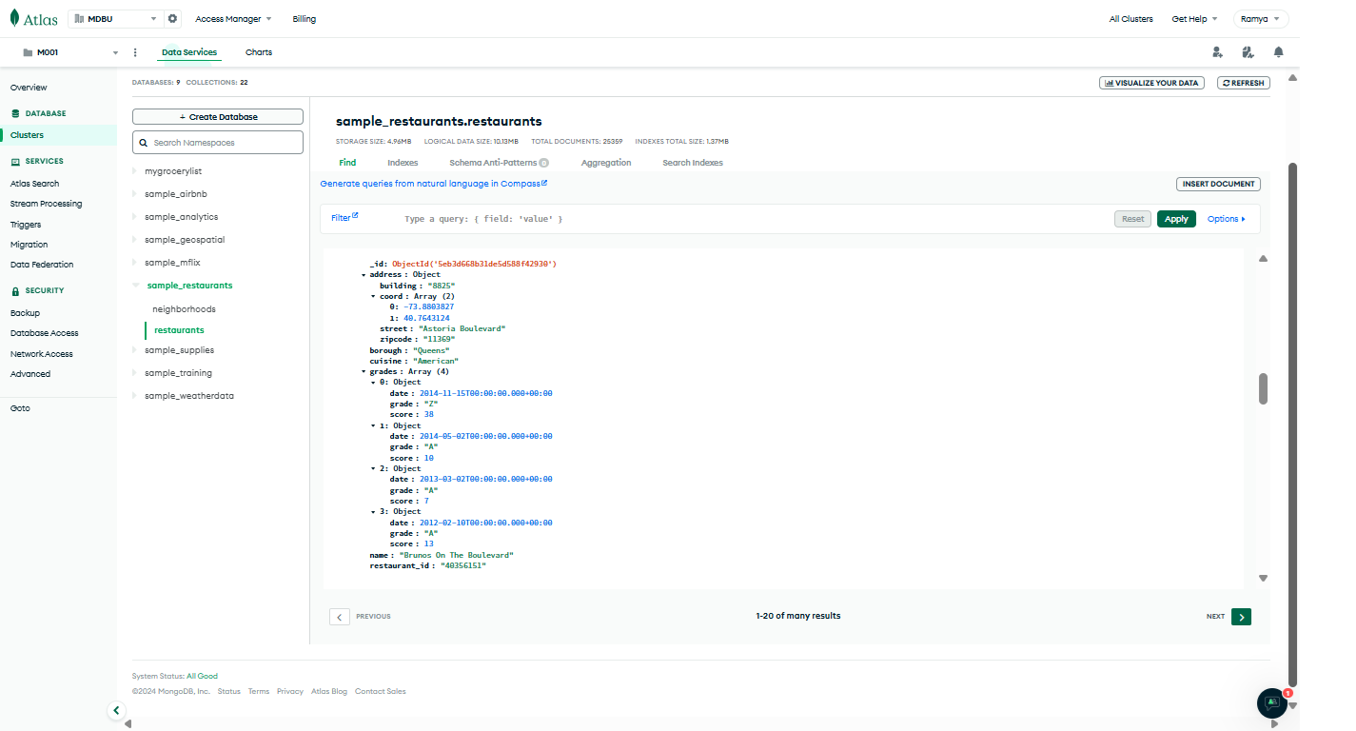
Task: Click the Refresh button
Action: coord(1244,83)
